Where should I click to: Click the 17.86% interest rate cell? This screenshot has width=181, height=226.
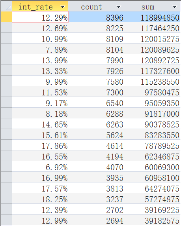(40, 145)
